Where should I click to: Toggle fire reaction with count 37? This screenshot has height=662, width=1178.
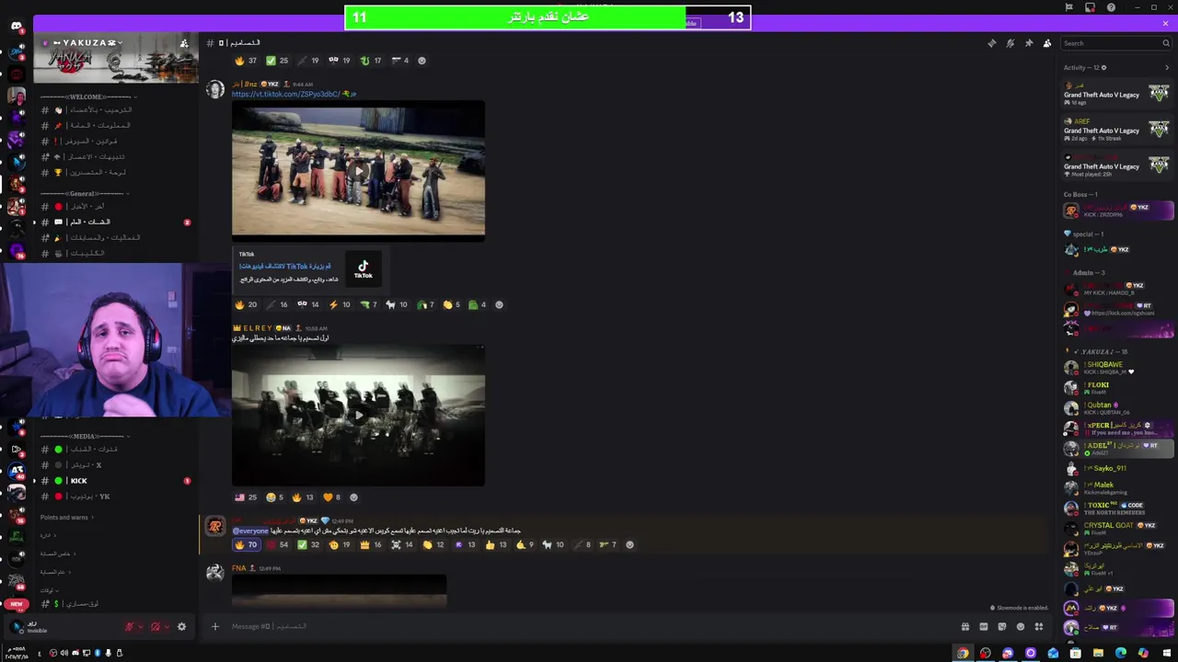[x=246, y=61]
